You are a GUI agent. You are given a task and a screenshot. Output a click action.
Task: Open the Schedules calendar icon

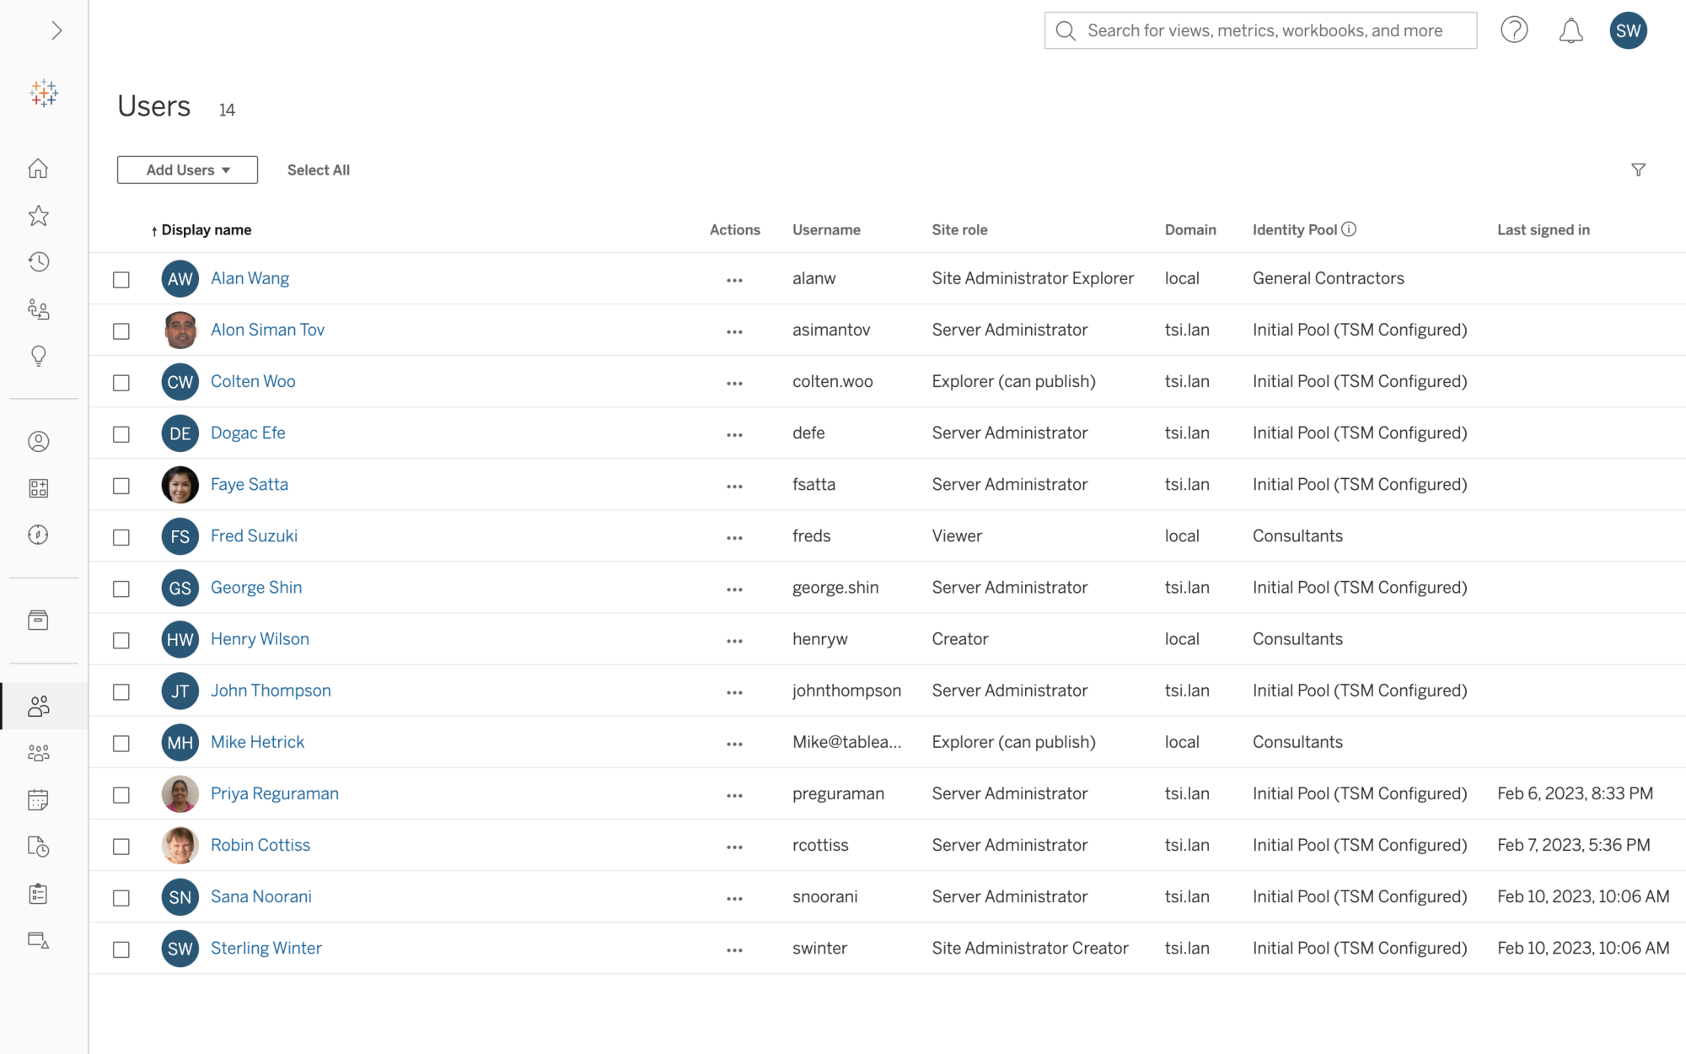[x=39, y=799]
